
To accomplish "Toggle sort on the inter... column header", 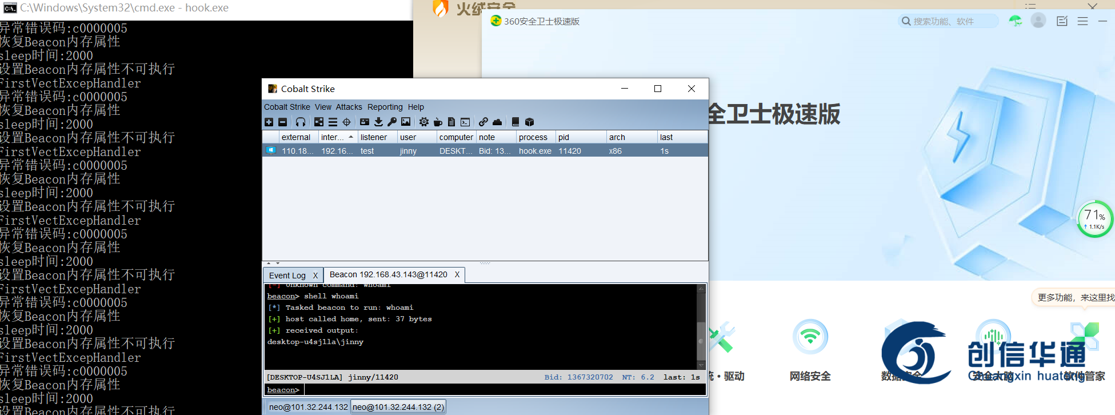I will 338,137.
